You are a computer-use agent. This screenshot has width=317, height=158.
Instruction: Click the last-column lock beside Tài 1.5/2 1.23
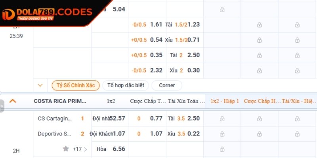point(297,24)
